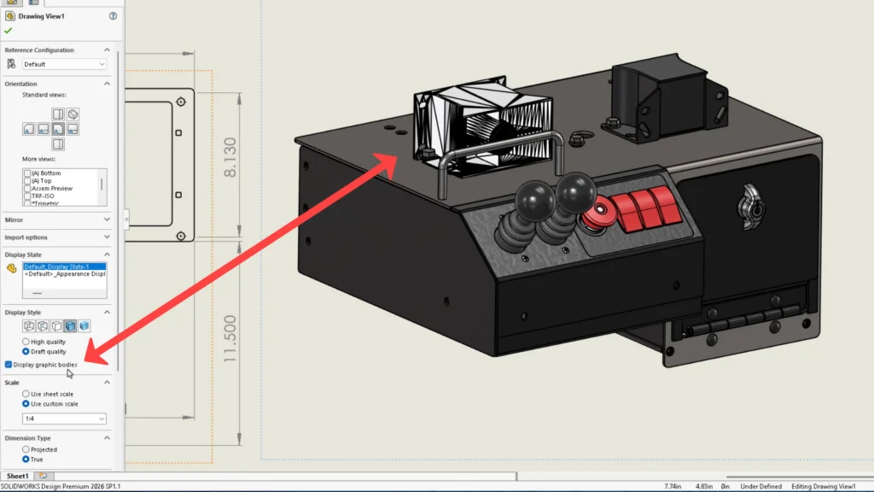Select the Shaded display style icon
874x492 pixels.
84,326
